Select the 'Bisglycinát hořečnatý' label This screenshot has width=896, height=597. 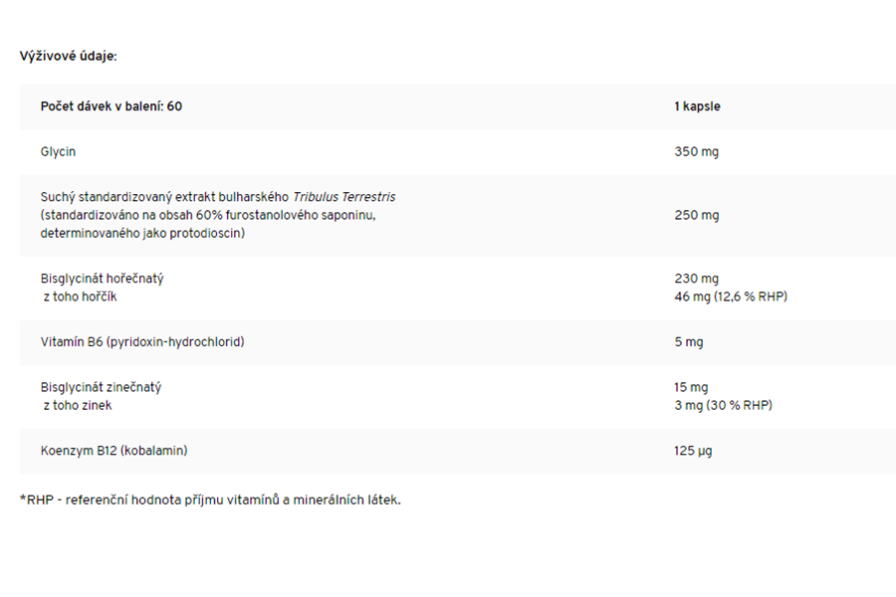102,279
